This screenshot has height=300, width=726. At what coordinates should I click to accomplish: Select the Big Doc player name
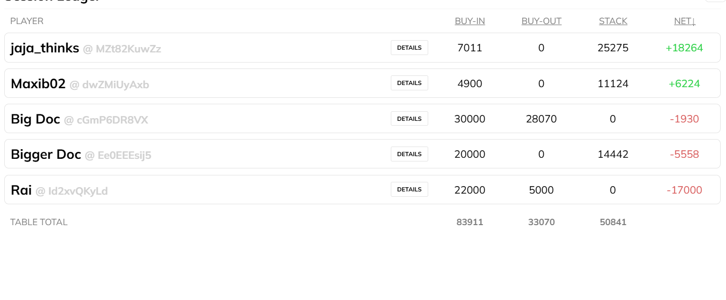click(x=35, y=119)
